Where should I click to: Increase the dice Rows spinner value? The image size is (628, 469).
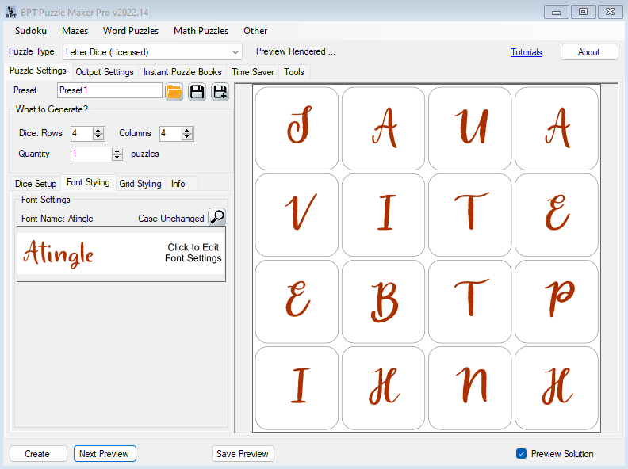point(98,130)
